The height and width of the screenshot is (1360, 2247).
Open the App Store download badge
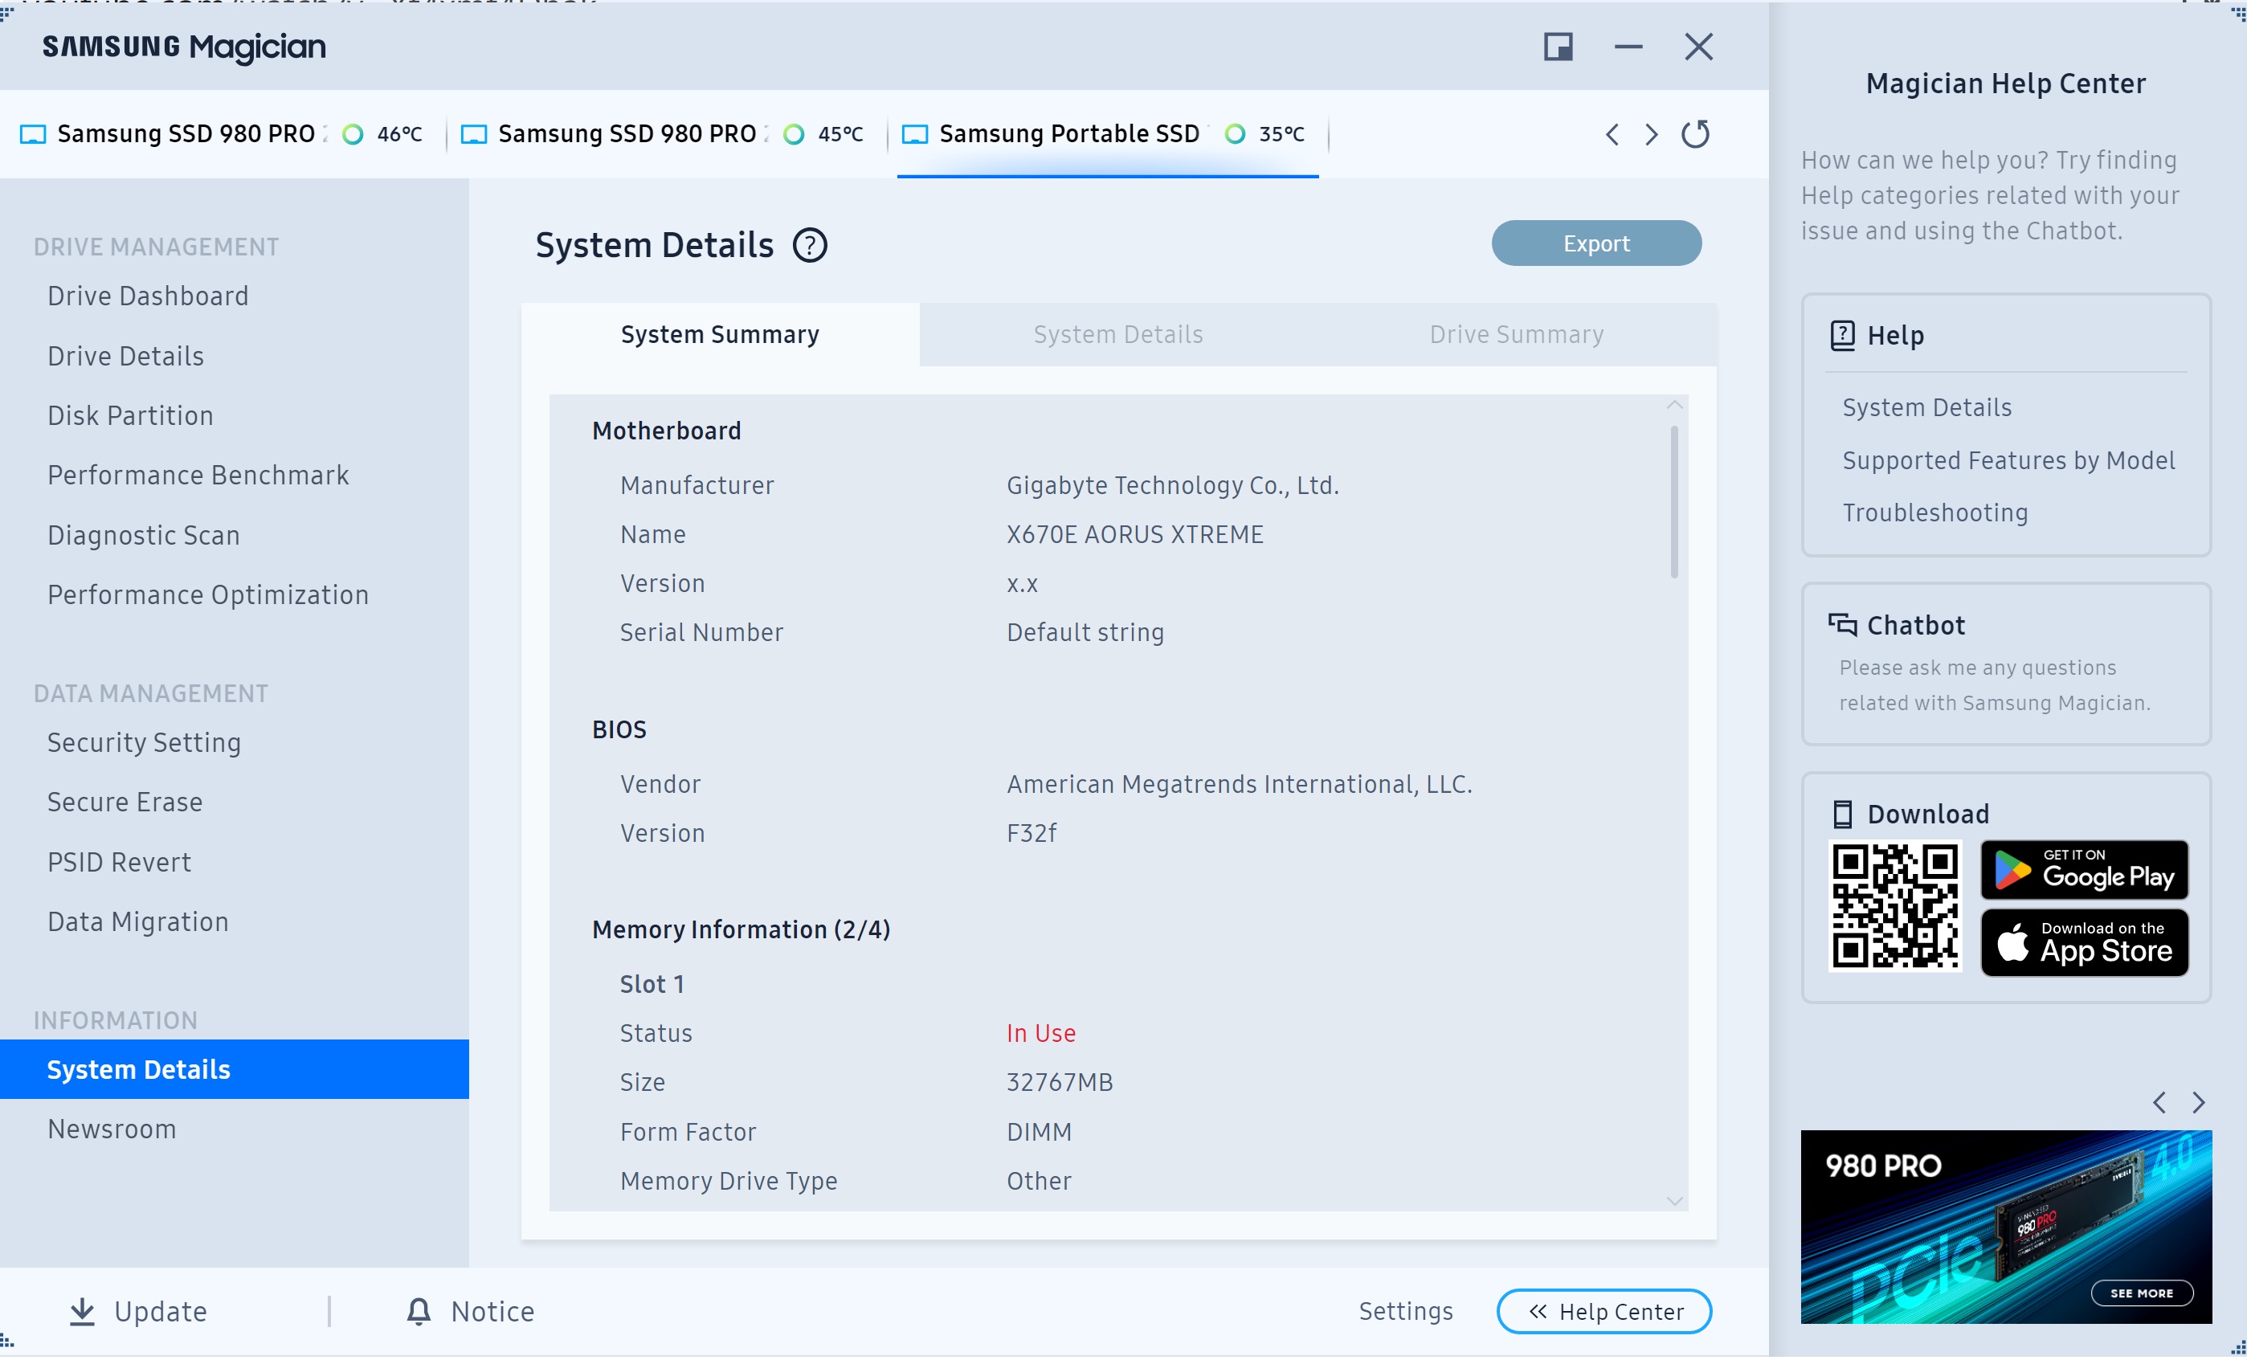point(2084,943)
